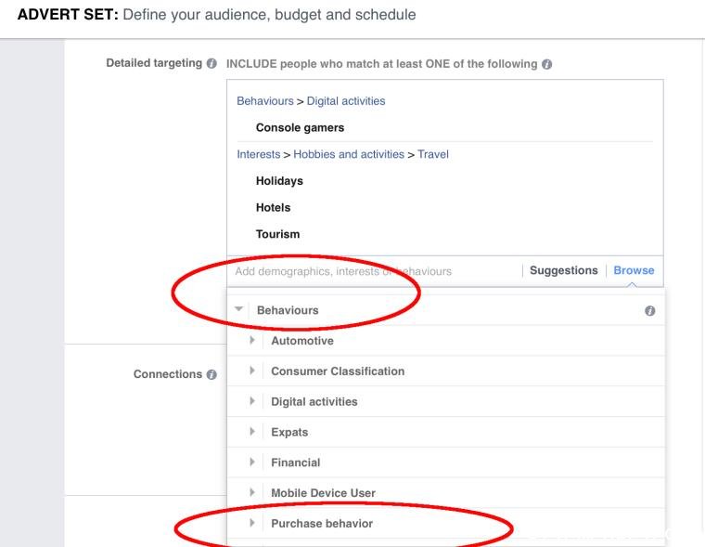This screenshot has width=705, height=547.
Task: Expand Purchase behavior arrow
Action: 252,523
